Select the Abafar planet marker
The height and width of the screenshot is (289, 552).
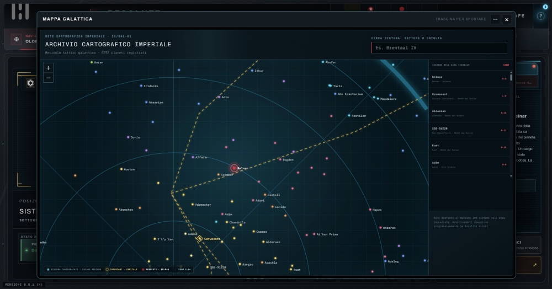click(x=323, y=62)
